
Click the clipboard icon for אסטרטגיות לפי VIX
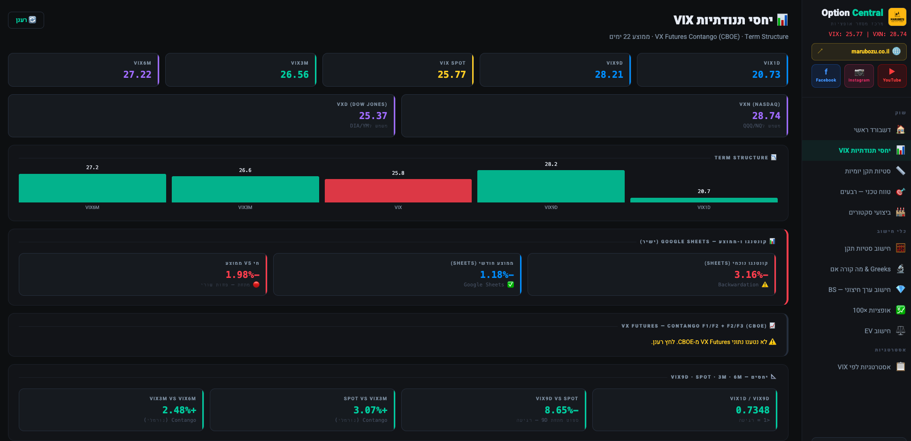(x=900, y=367)
